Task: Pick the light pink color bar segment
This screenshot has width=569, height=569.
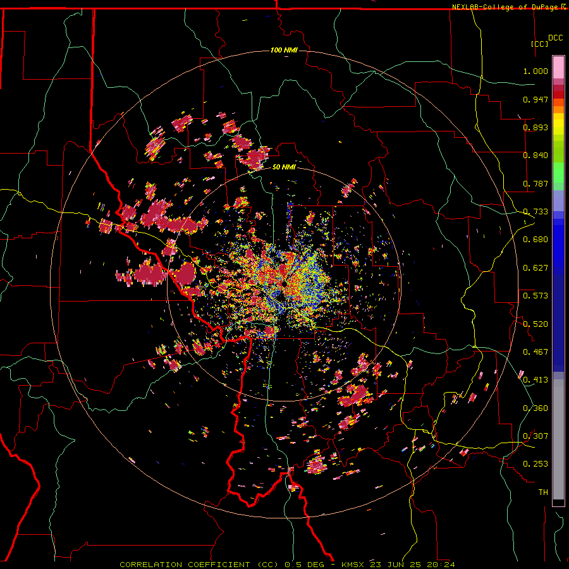Action: [558, 68]
